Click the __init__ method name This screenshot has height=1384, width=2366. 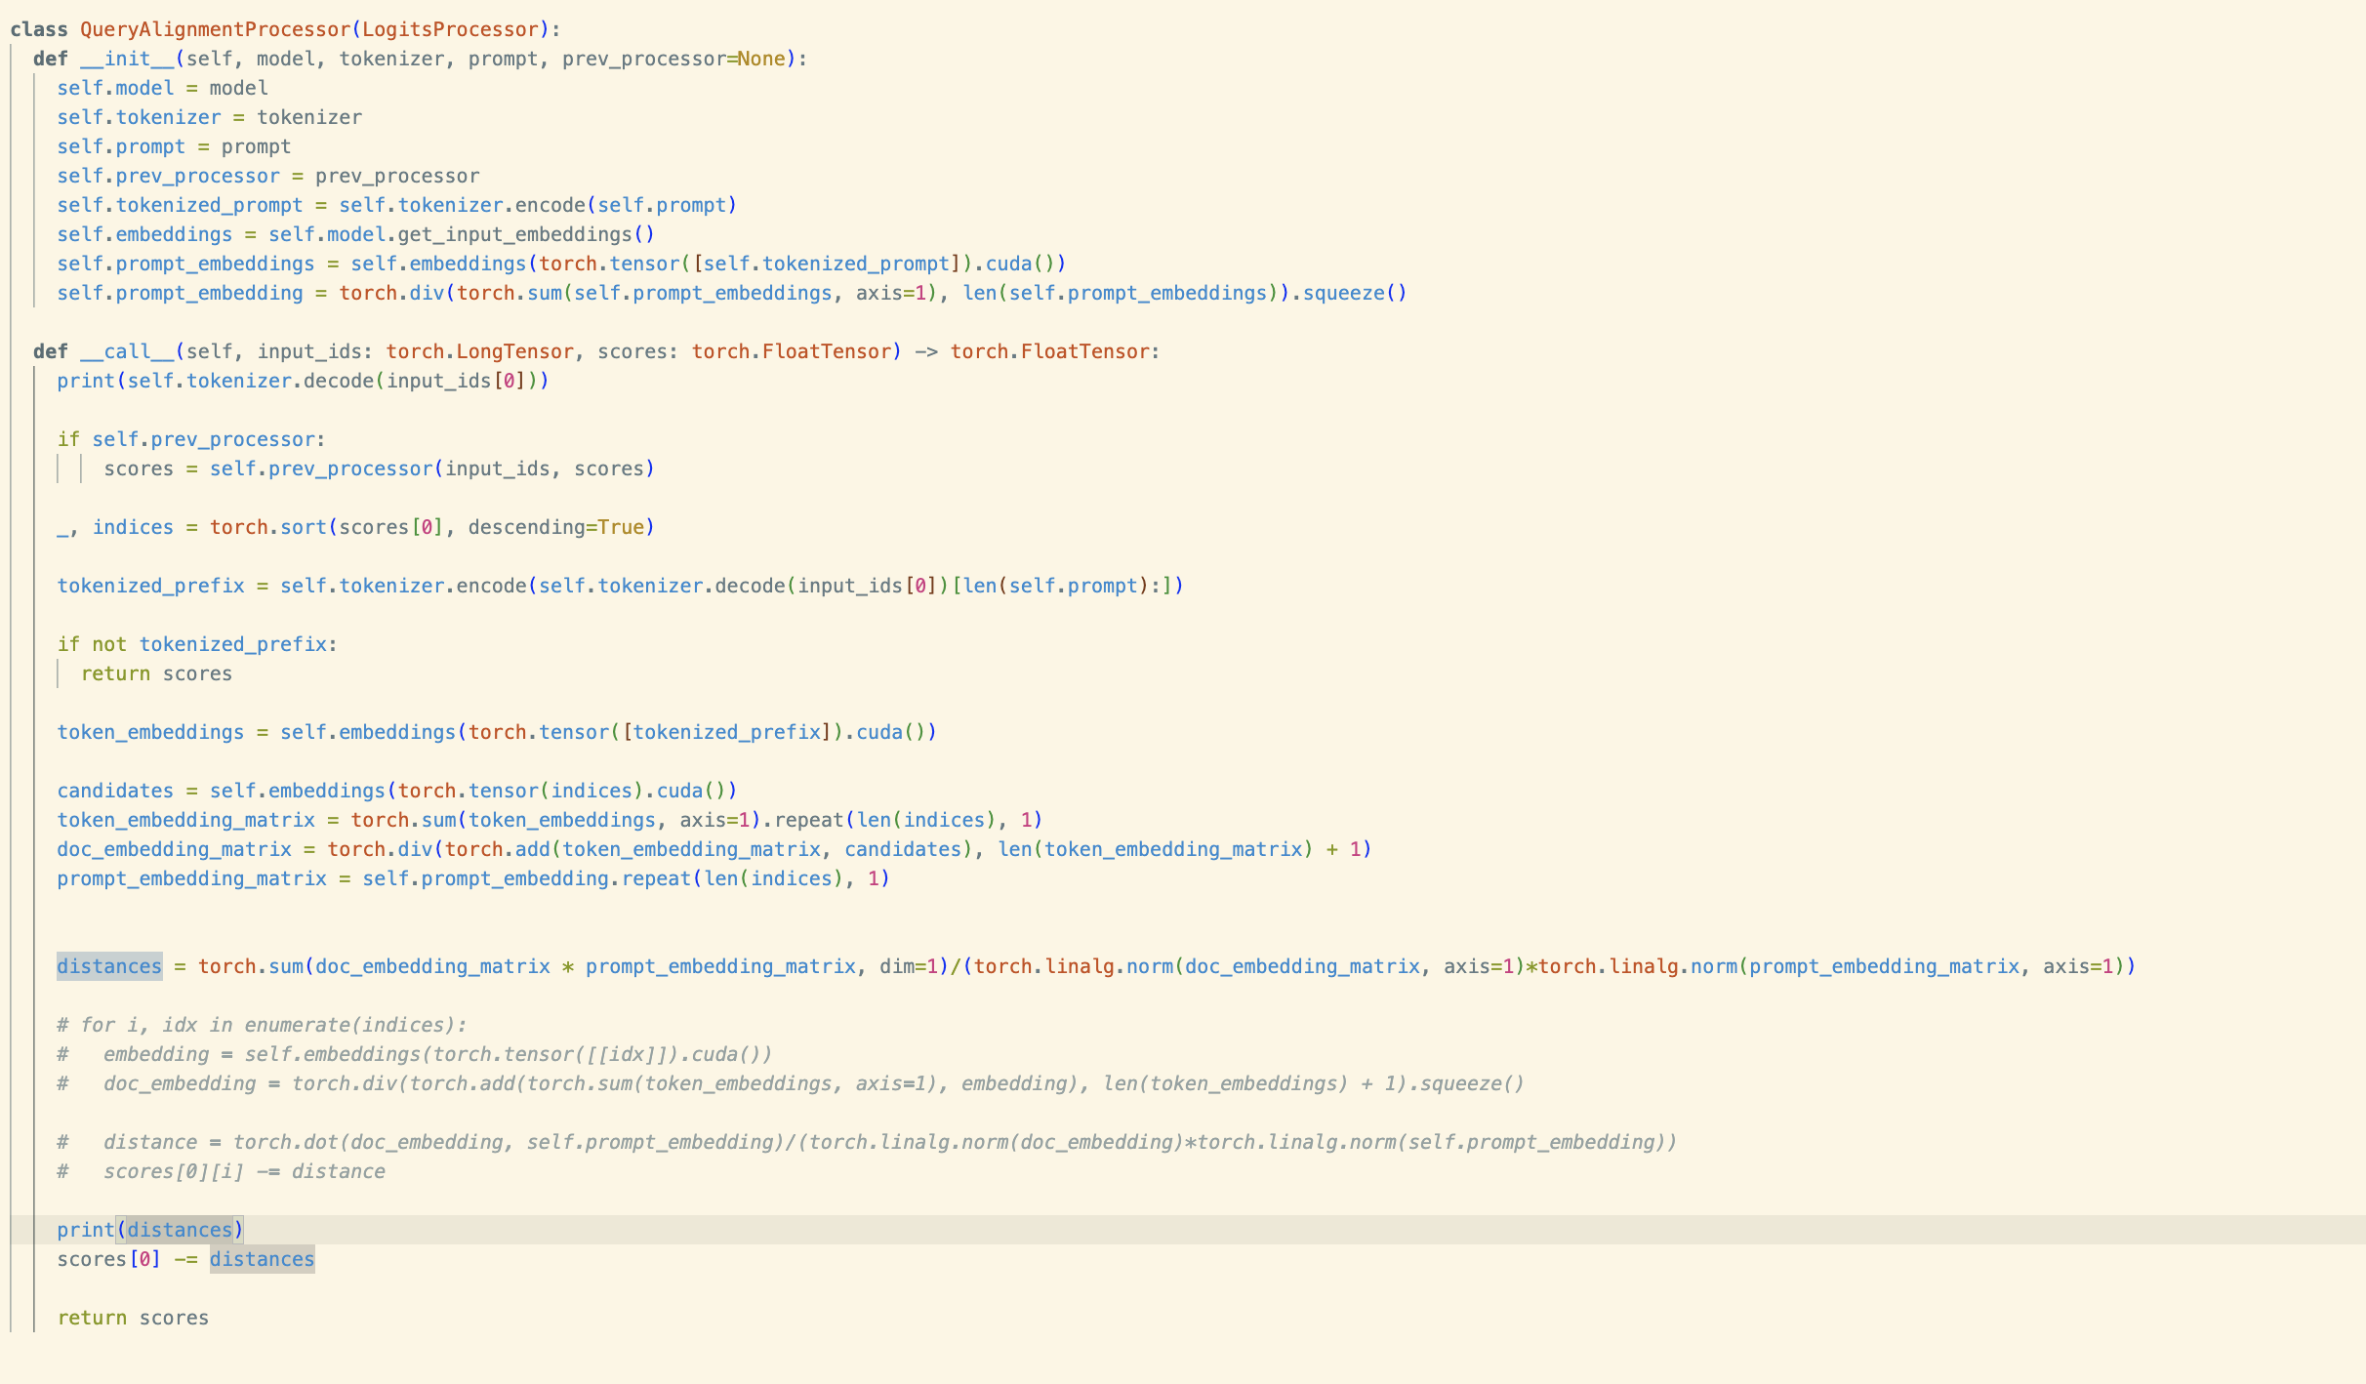click(127, 59)
